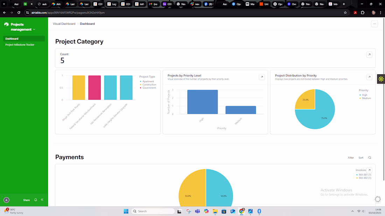Image resolution: width=385 pixels, height=216 pixels.
Task: Click INV-002 legend entry
Action: pos(364,178)
